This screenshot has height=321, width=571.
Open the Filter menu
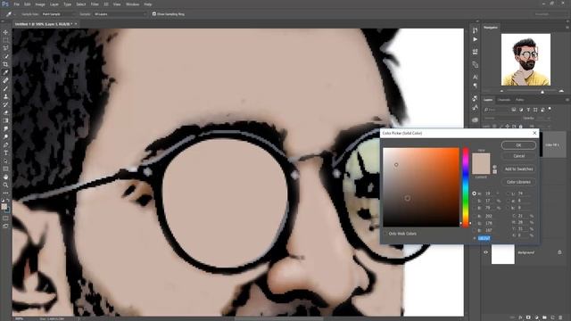pos(95,4)
